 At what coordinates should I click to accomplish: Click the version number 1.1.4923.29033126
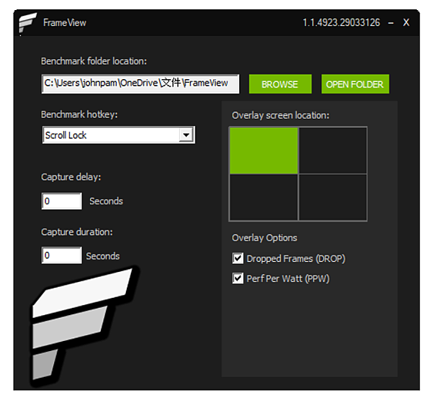tap(341, 22)
